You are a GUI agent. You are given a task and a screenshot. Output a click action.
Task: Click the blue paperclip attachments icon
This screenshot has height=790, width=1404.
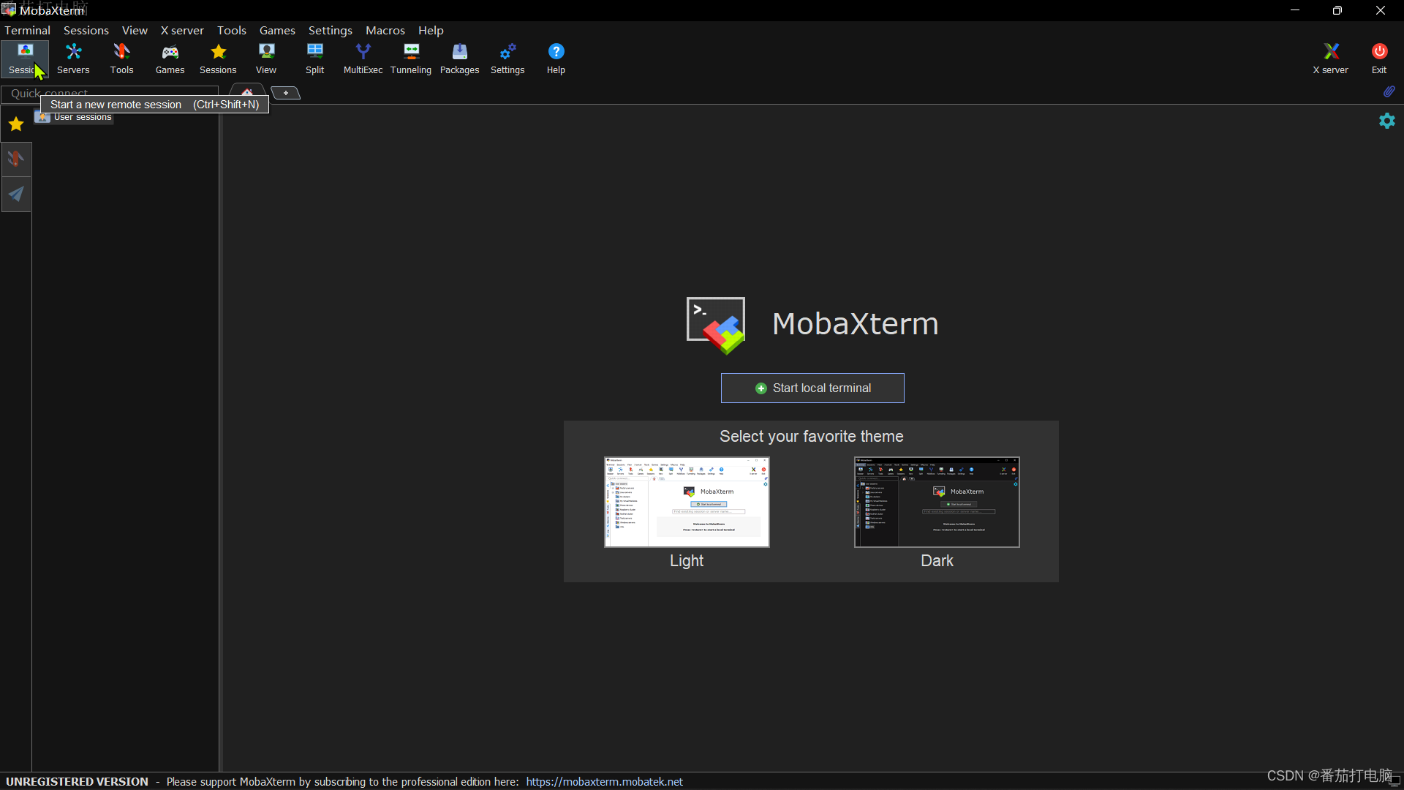[1389, 91]
